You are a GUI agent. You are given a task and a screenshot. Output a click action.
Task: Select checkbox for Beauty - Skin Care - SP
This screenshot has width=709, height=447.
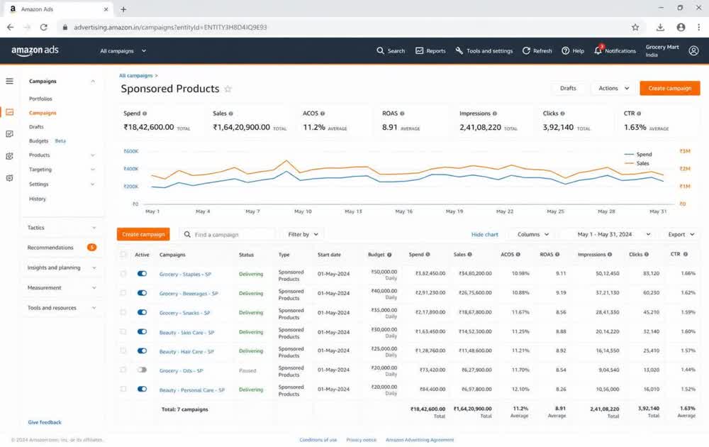pos(123,331)
